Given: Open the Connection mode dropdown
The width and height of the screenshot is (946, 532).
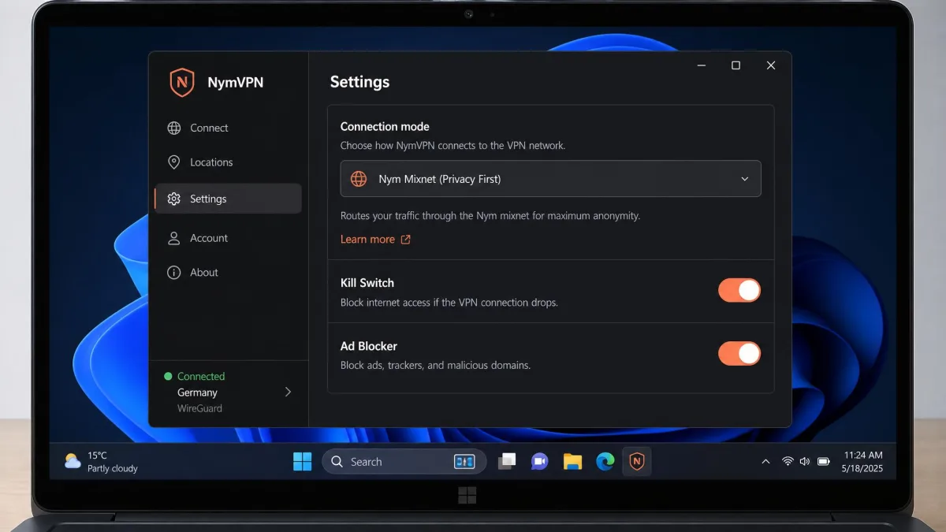Looking at the screenshot, I should [550, 179].
